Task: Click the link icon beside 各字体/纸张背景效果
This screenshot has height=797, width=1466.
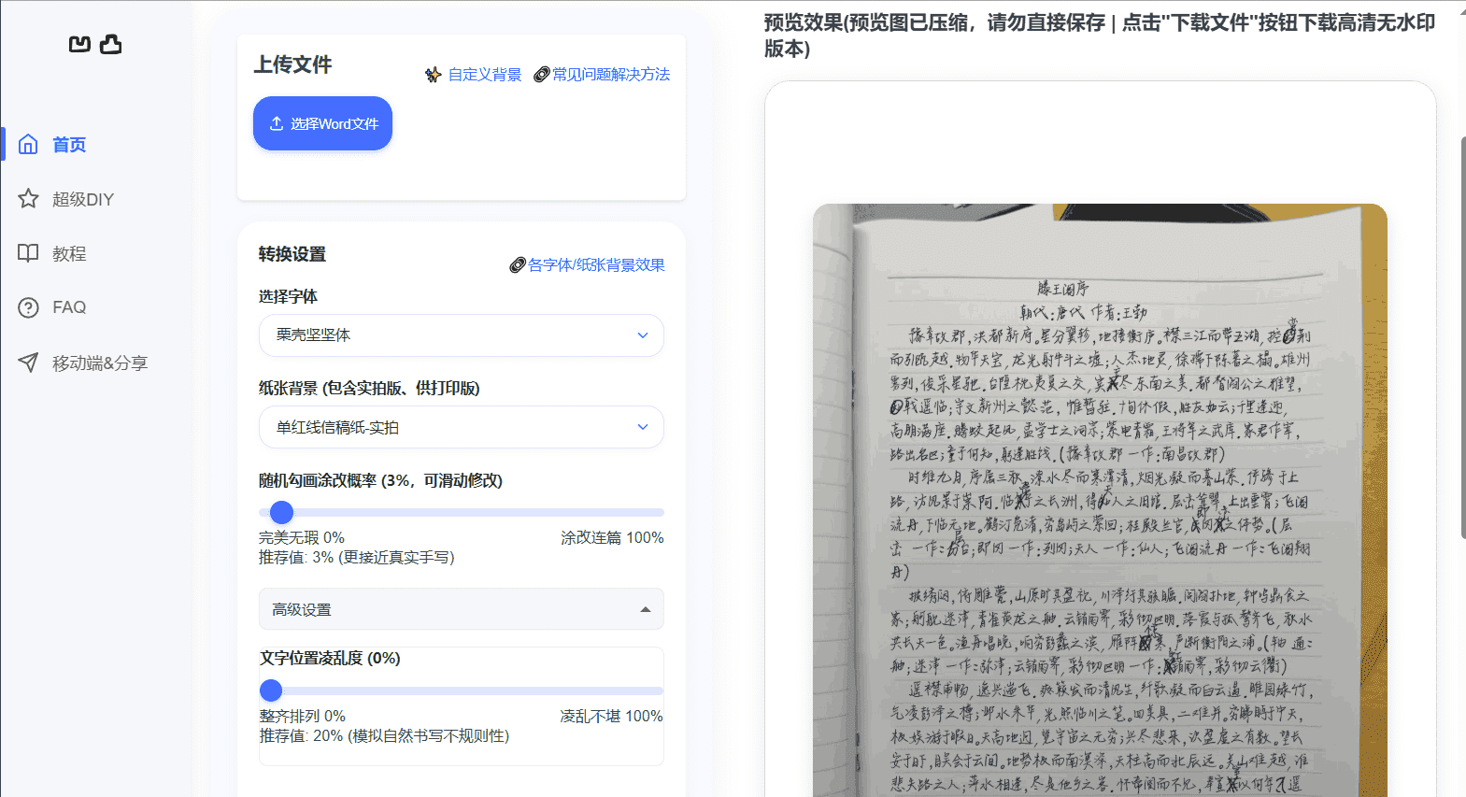Action: tap(518, 265)
